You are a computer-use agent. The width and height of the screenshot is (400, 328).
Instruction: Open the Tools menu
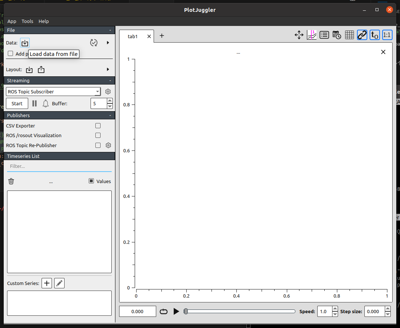click(x=27, y=21)
